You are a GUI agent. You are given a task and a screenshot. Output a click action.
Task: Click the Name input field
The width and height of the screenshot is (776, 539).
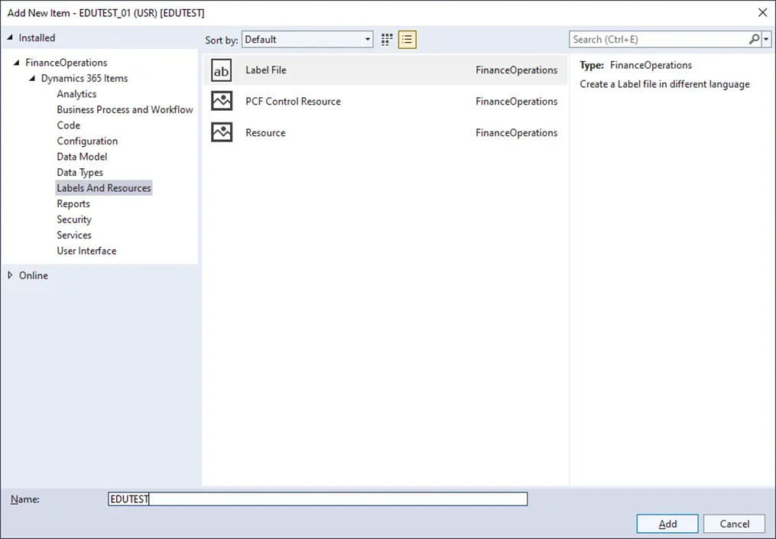[x=318, y=499]
